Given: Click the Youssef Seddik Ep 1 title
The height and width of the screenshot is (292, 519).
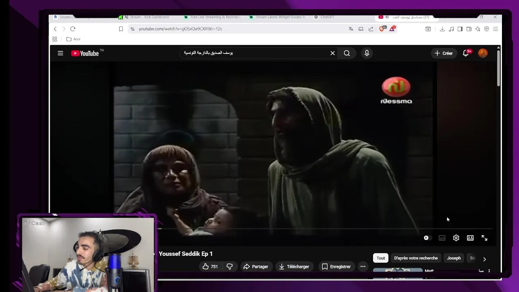Looking at the screenshot, I should click(186, 254).
